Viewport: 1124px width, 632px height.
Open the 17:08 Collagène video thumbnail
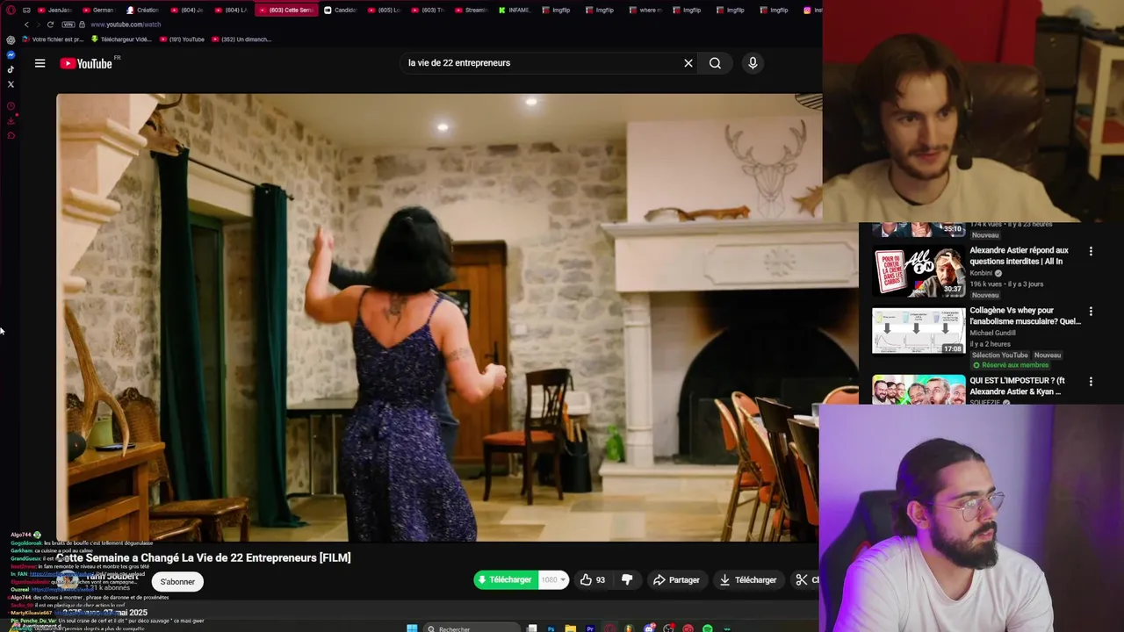[919, 330]
